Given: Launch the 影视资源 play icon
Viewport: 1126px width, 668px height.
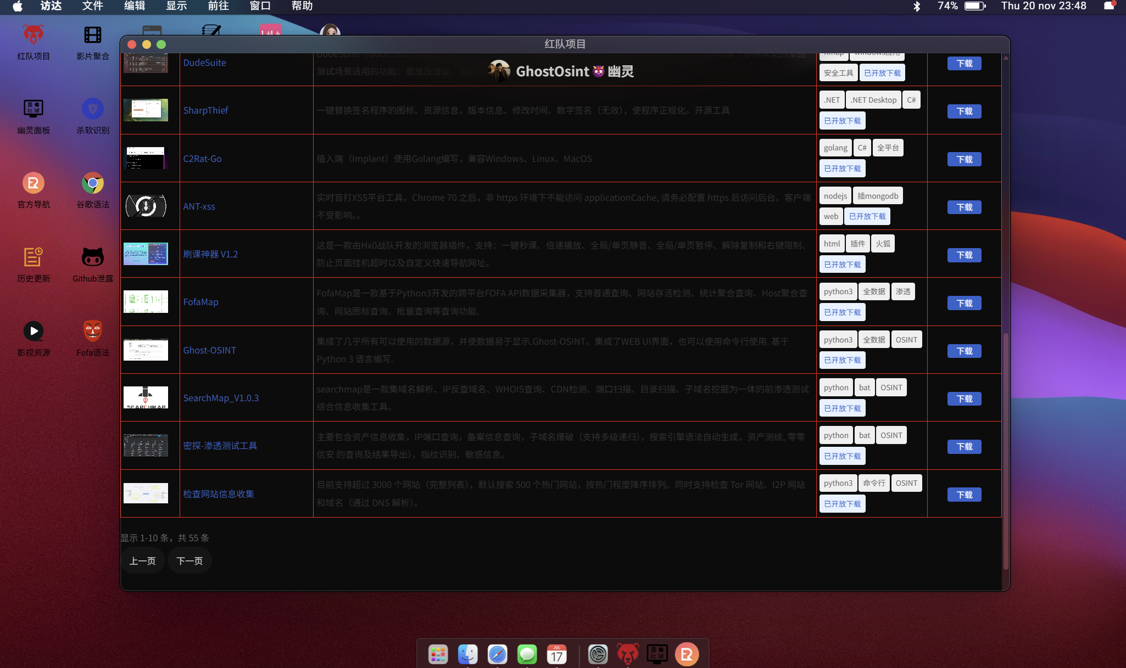Looking at the screenshot, I should [34, 331].
